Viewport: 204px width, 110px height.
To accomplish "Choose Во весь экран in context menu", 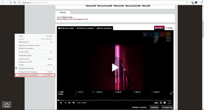I will [x=35, y=52].
